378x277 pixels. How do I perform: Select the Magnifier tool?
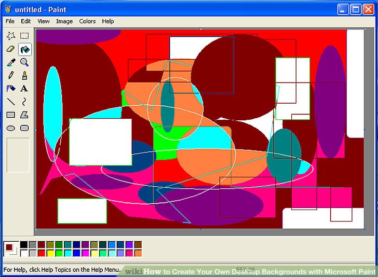pos(24,62)
